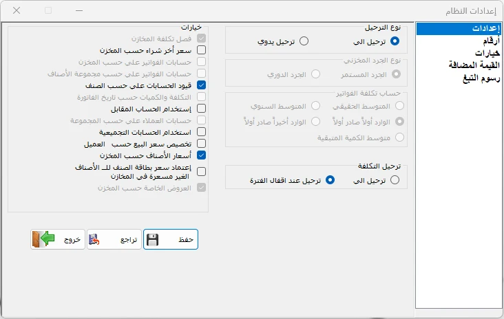Click حسابات الفواتير على حسب المخزن checkbox
The width and height of the screenshot is (504, 319).
point(201,62)
